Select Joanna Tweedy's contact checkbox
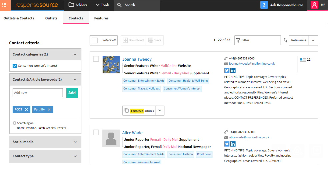This screenshot has width=328, height=177. [96, 59]
